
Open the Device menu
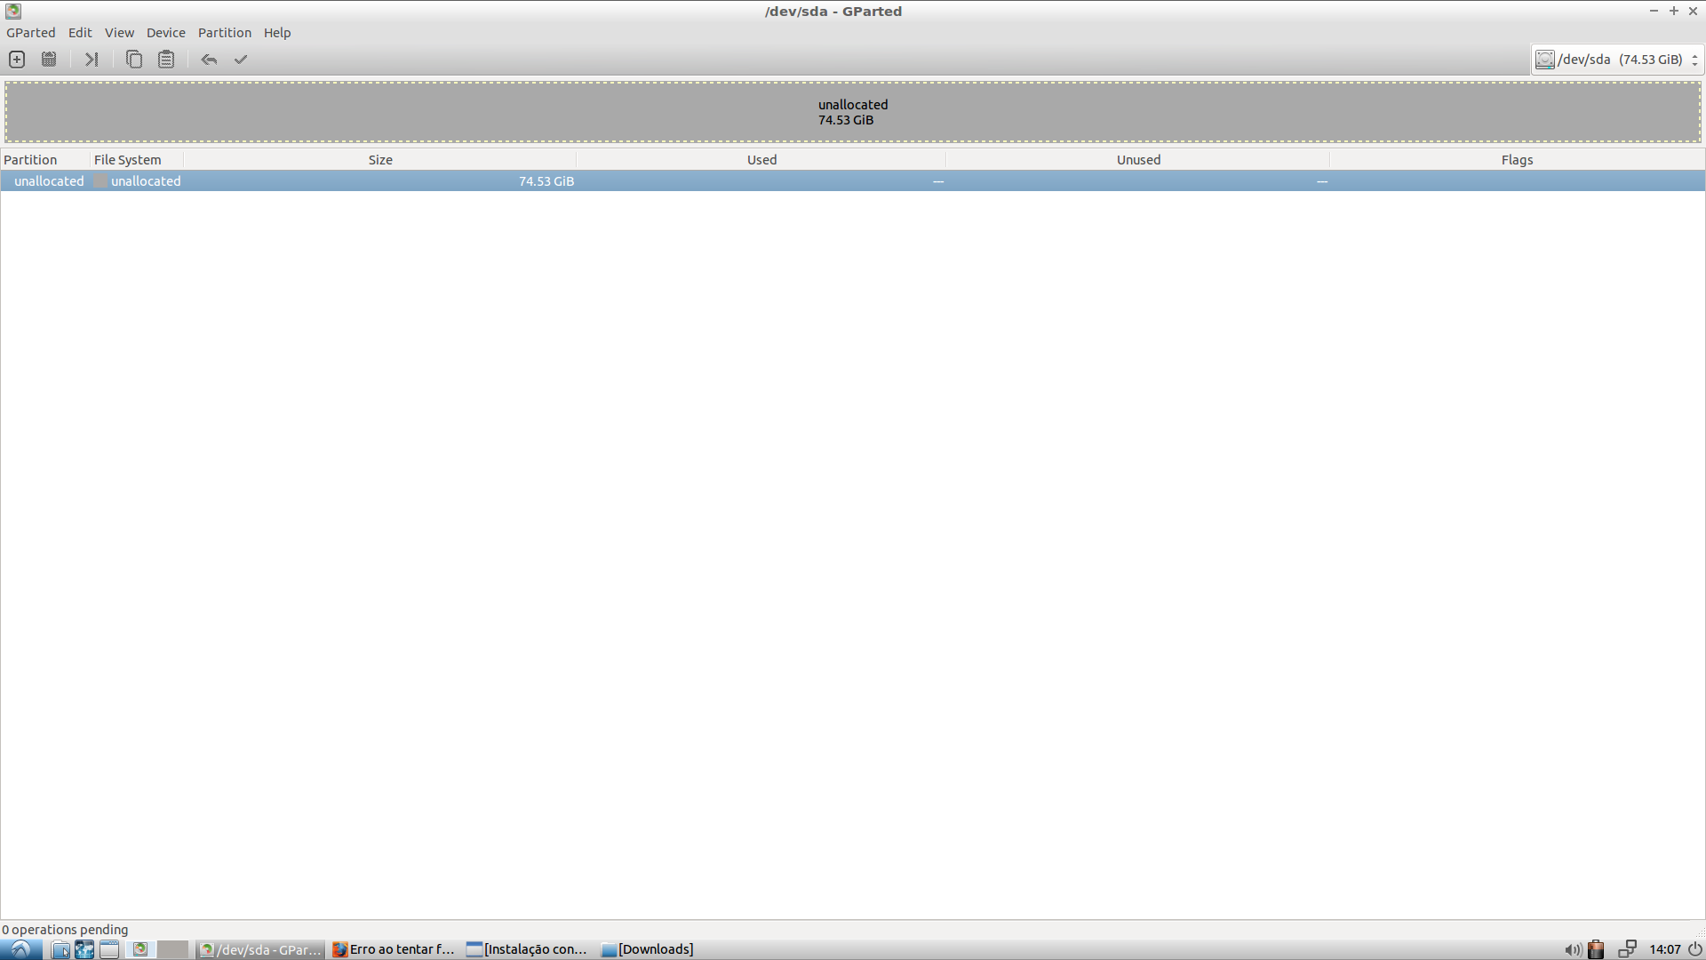tap(166, 33)
